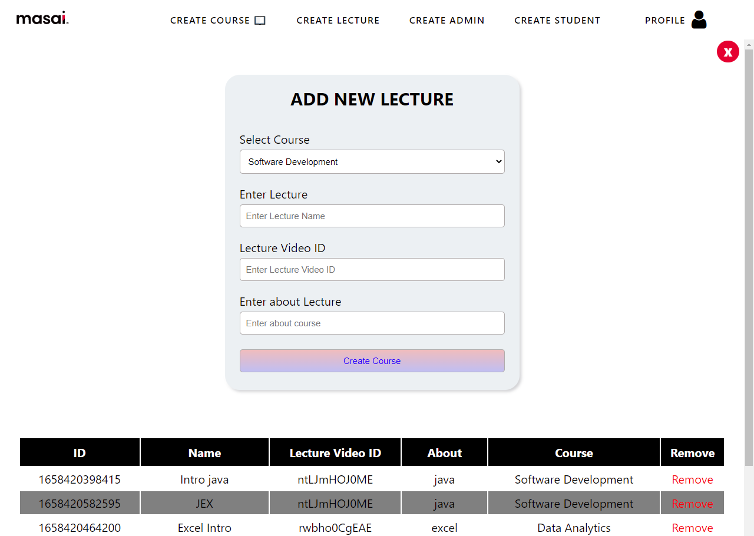Select ID cell 1658420582595
Screen dimensions: 754x536
click(x=80, y=504)
